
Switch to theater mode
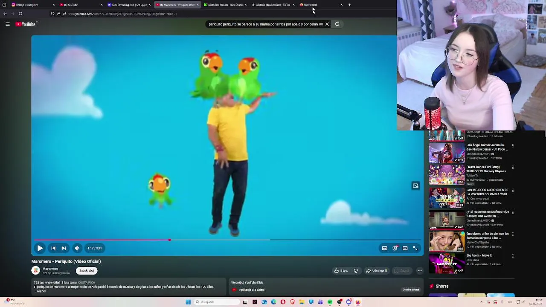405,248
